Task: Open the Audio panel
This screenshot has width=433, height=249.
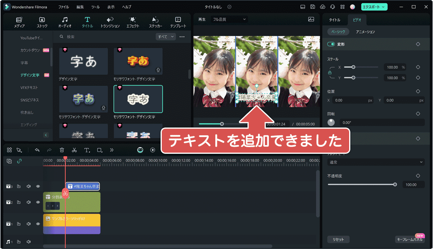Action: (65, 20)
